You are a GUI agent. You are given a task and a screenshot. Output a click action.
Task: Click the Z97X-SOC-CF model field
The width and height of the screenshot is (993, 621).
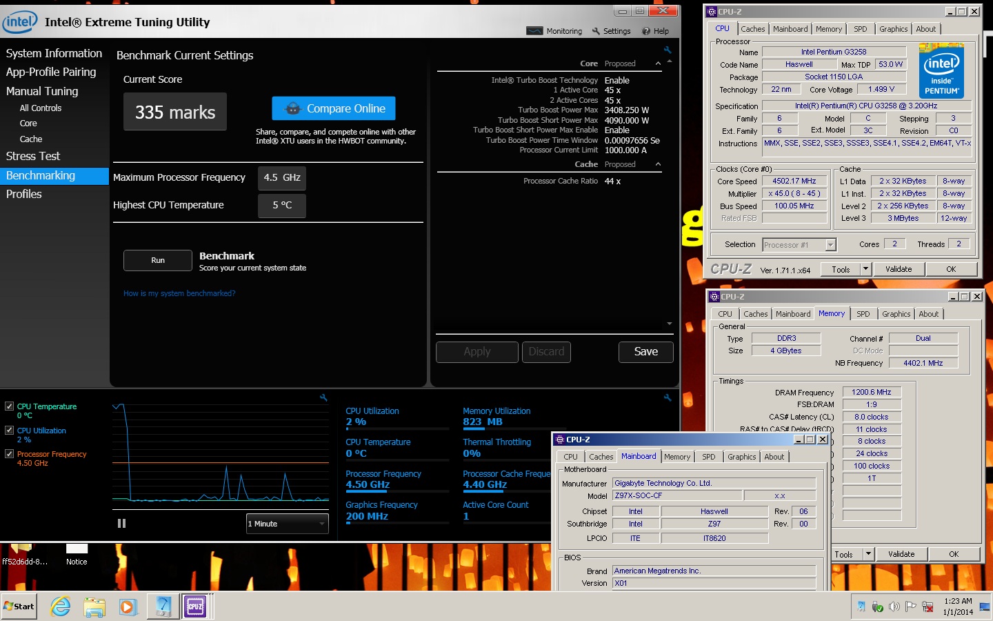[x=677, y=495]
